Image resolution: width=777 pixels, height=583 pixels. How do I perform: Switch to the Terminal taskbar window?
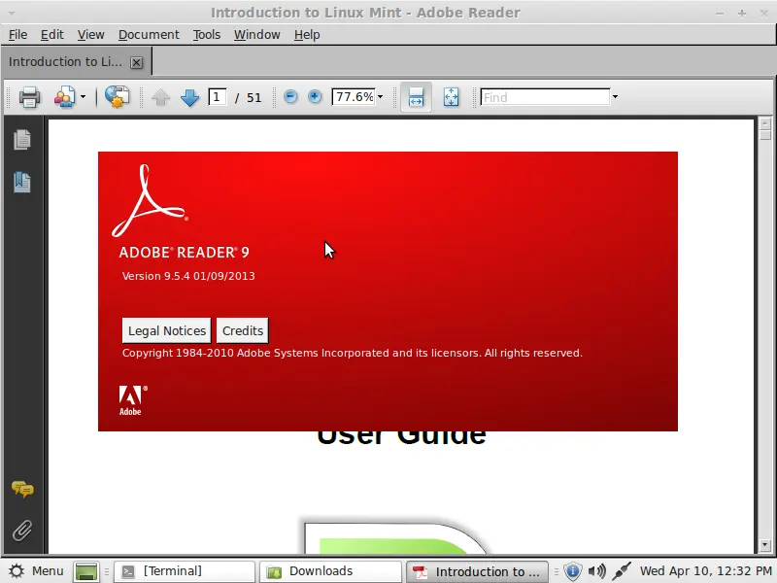click(184, 571)
